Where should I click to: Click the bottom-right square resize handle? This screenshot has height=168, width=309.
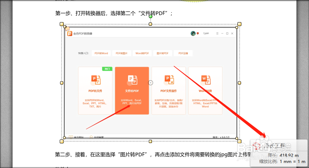[239, 142]
